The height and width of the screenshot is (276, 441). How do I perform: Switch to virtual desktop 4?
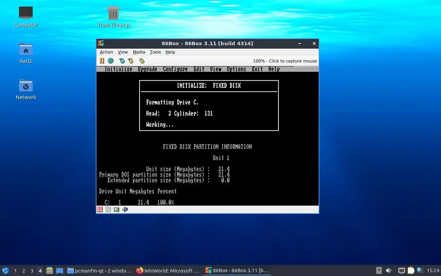click(40, 271)
